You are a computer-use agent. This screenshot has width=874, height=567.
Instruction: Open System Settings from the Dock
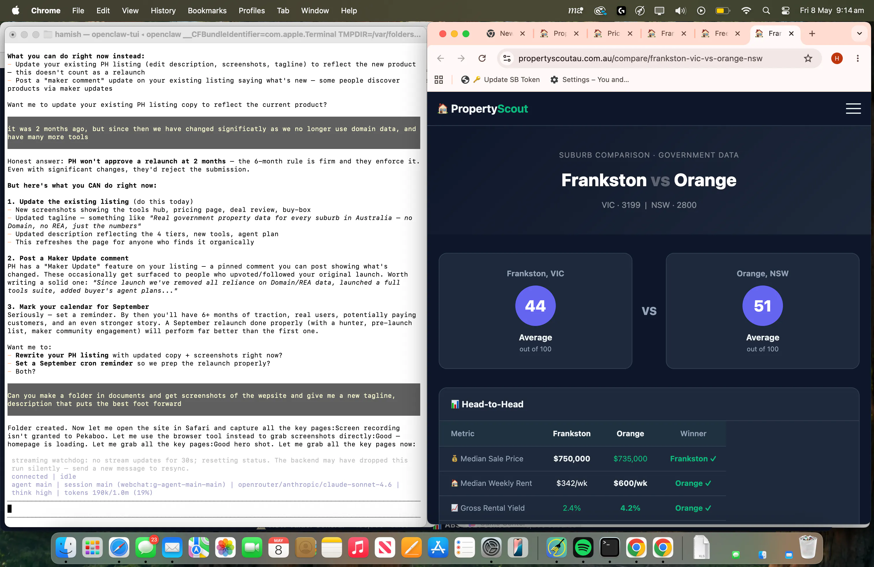point(491,548)
